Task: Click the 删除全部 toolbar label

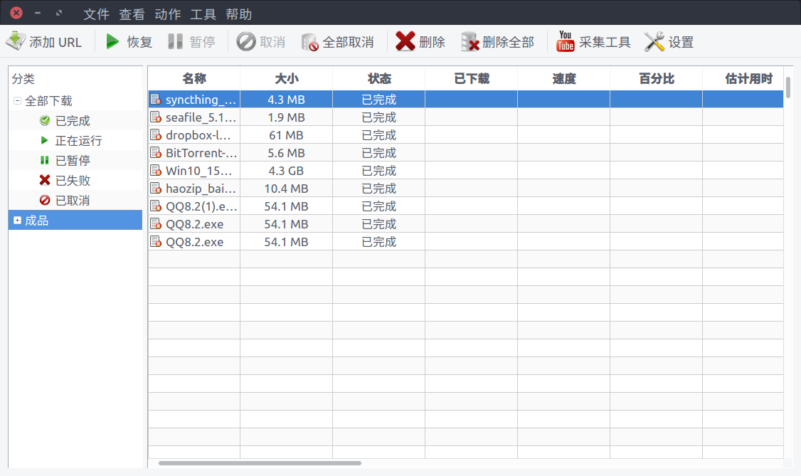Action: point(509,42)
